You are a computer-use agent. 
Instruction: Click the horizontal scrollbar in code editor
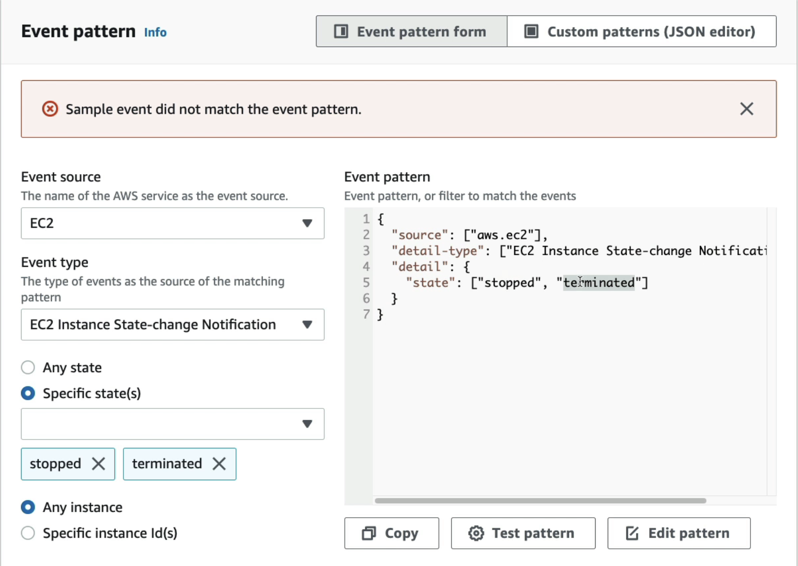[x=540, y=501]
